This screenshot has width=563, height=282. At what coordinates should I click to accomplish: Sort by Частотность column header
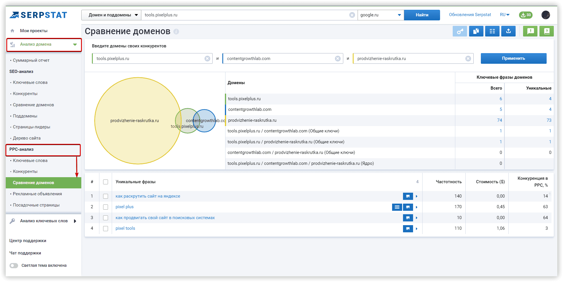point(448,182)
